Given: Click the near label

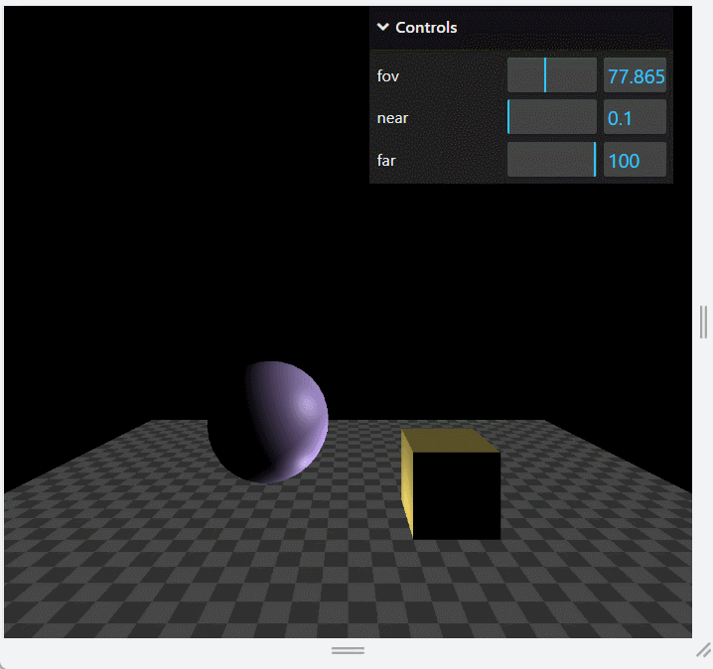Looking at the screenshot, I should pyautogui.click(x=392, y=118).
